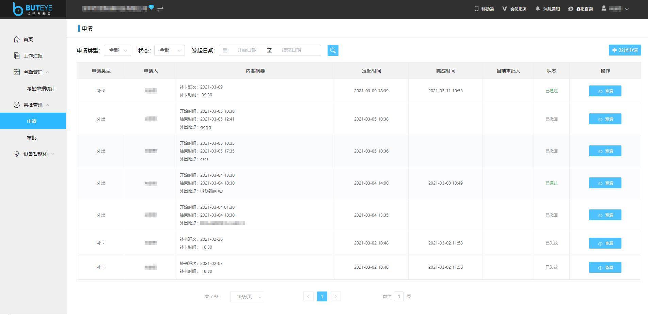Click the 当前审批人 column header
Image resolution: width=648 pixels, height=315 pixels.
[x=508, y=71]
